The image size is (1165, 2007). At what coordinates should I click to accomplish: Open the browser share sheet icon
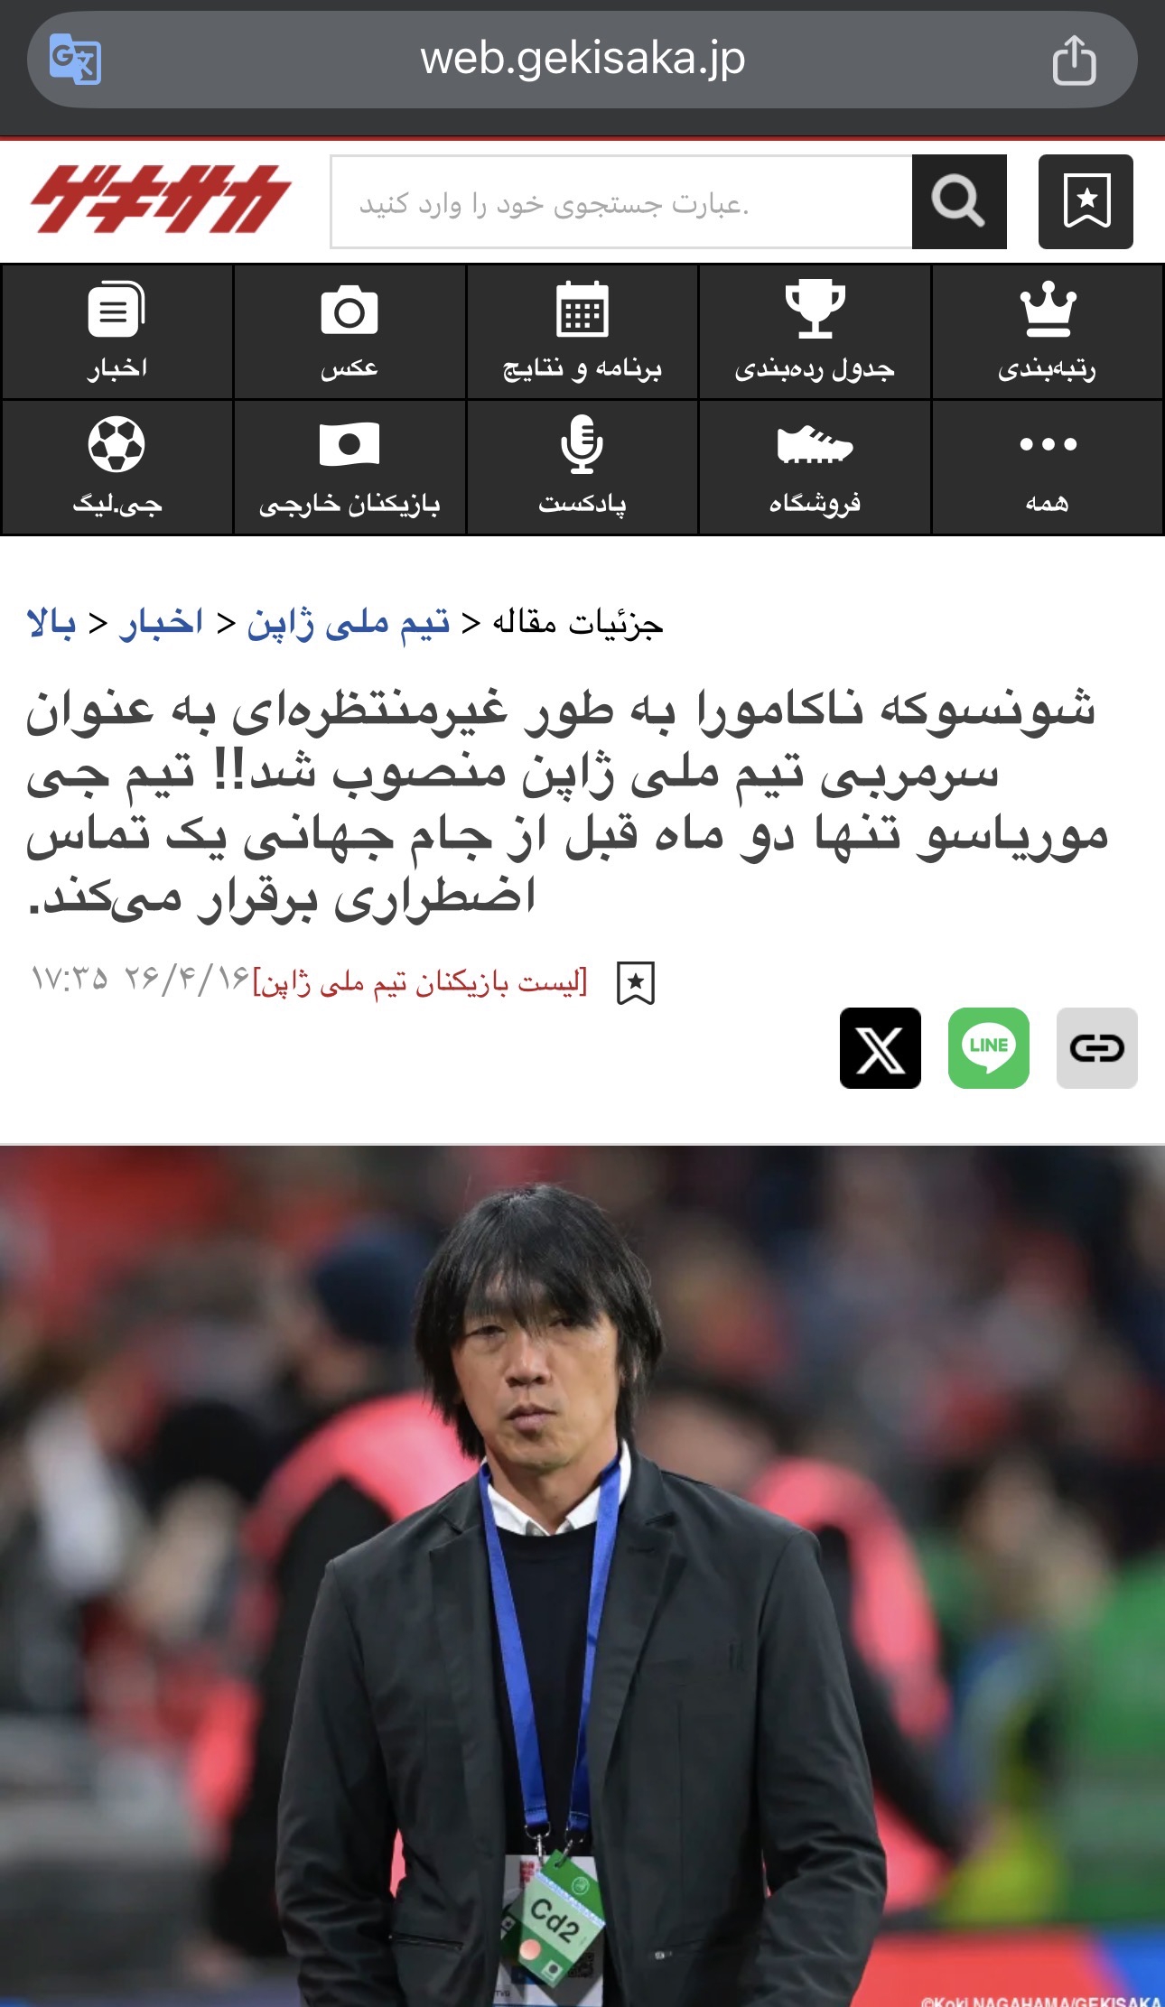pos(1074,60)
